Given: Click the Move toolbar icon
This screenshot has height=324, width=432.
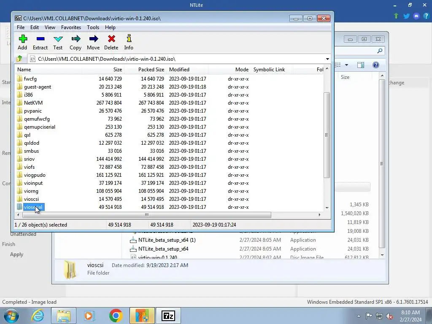Looking at the screenshot, I should coord(93,42).
